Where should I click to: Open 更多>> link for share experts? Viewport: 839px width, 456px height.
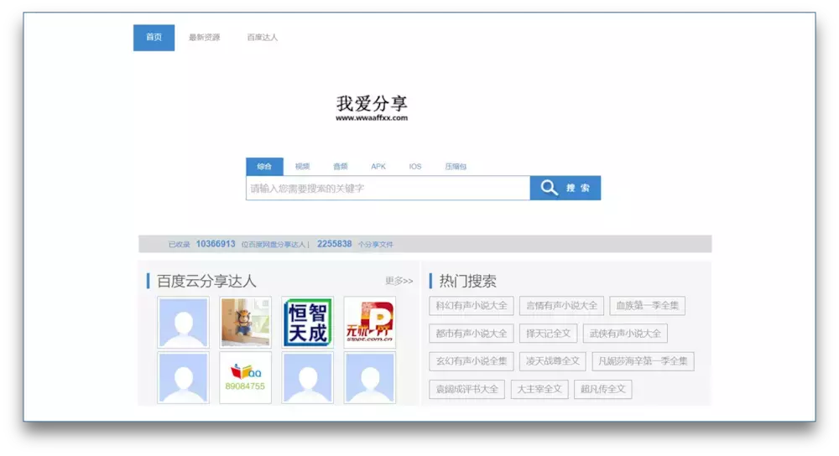click(x=399, y=281)
